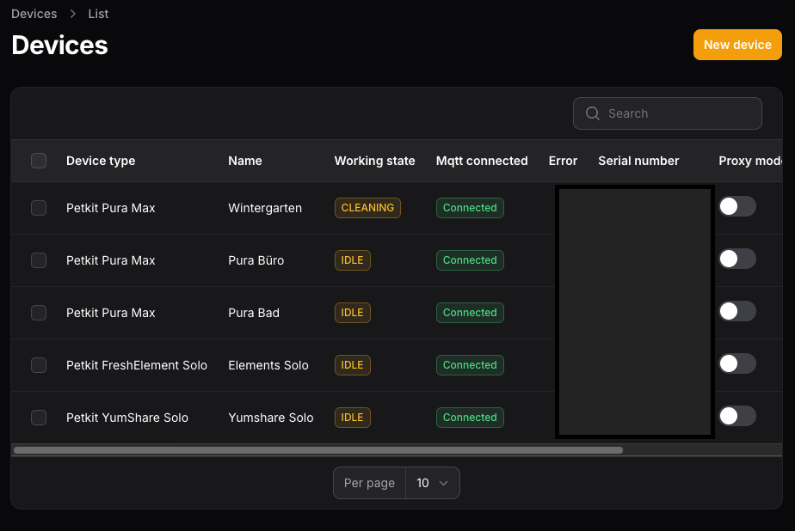Enable Proxy mode for Pura Bad
This screenshot has width=795, height=531.
pyautogui.click(x=737, y=311)
